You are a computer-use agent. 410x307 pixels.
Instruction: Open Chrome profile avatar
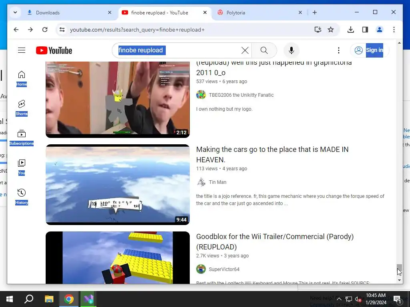pos(380,30)
